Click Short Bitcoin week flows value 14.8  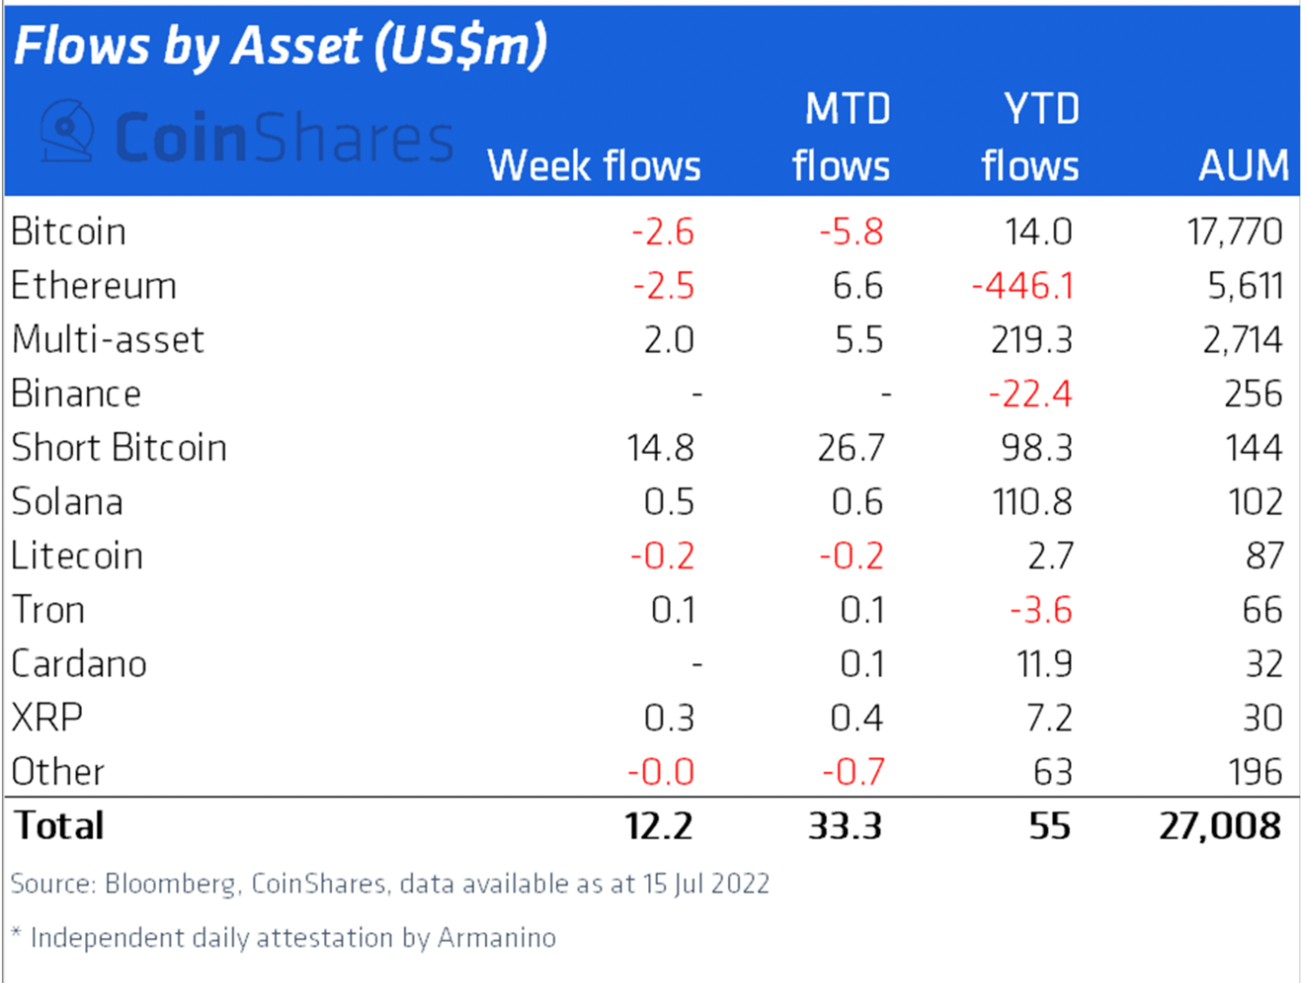661,448
